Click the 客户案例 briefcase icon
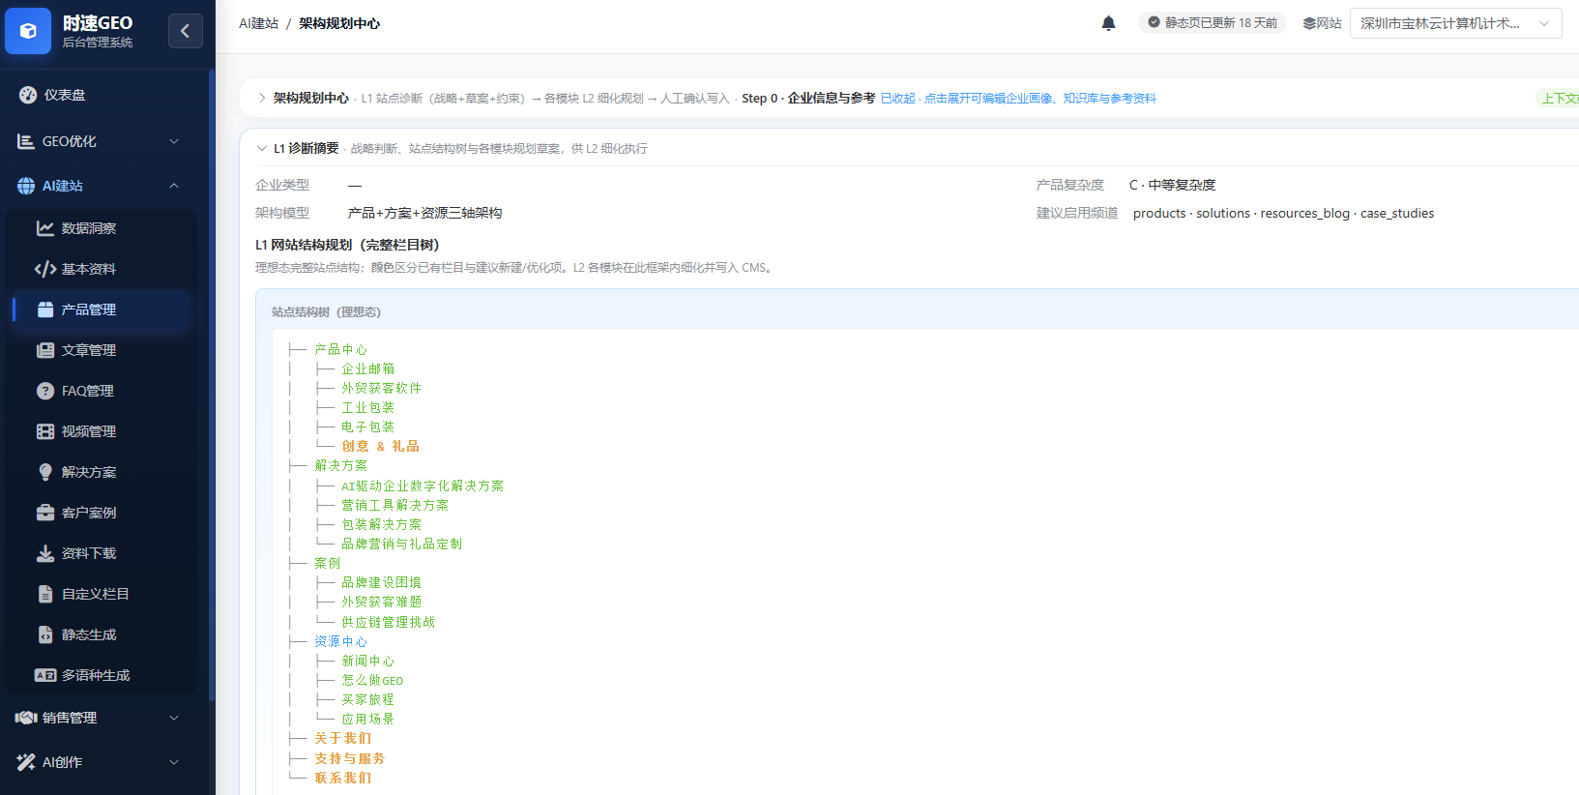Screen dimensions: 1579x795 (x=45, y=513)
